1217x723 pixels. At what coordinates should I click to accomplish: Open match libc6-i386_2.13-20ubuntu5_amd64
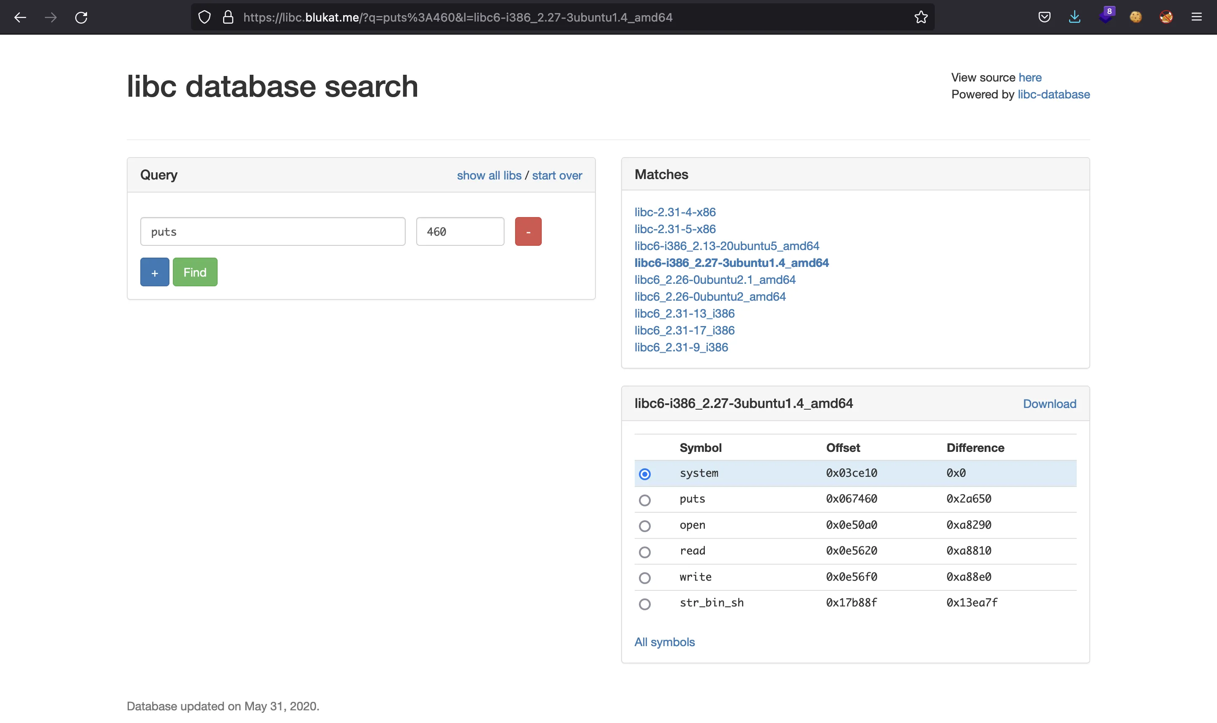pyautogui.click(x=727, y=246)
